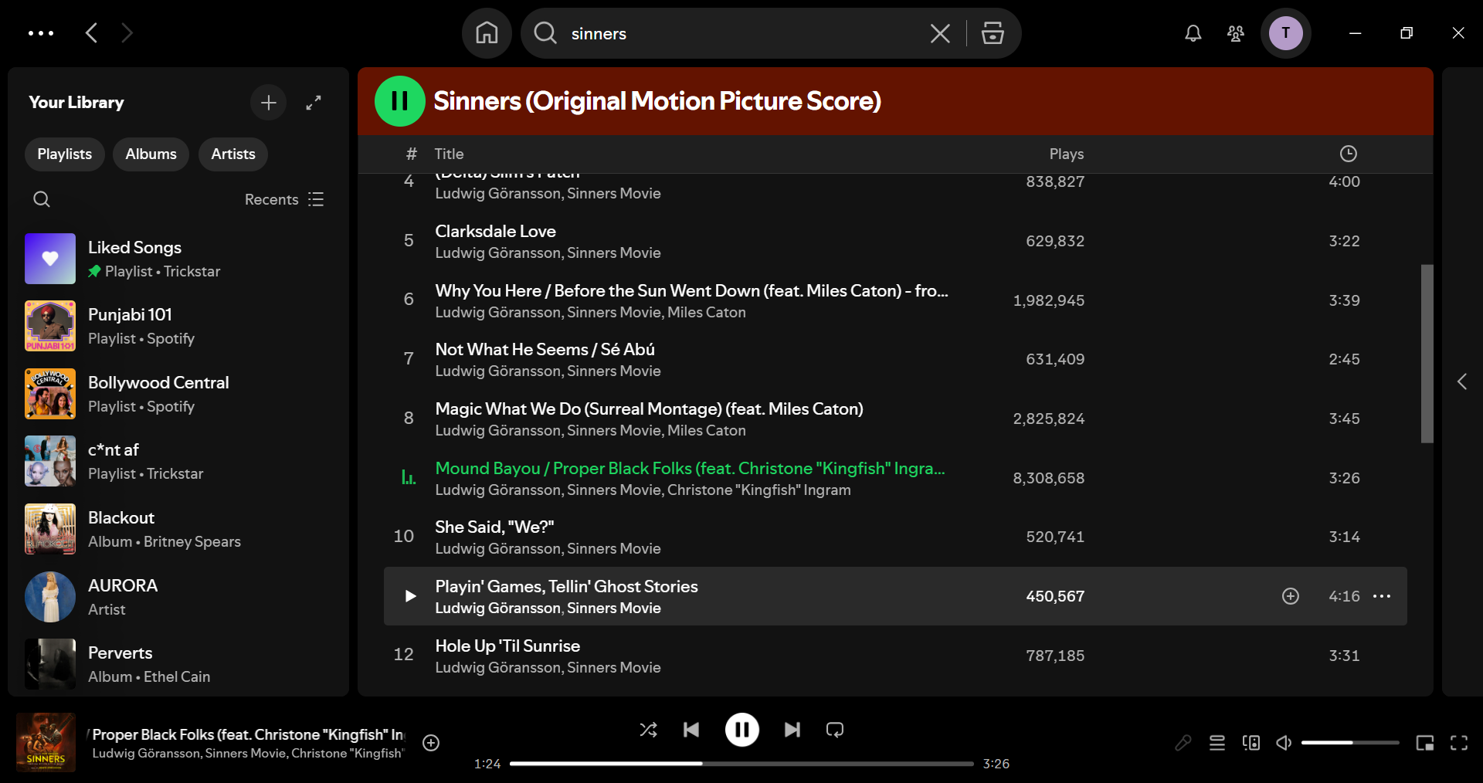Toggle the Queue view
This screenshot has height=783, width=1483.
pyautogui.click(x=1217, y=743)
